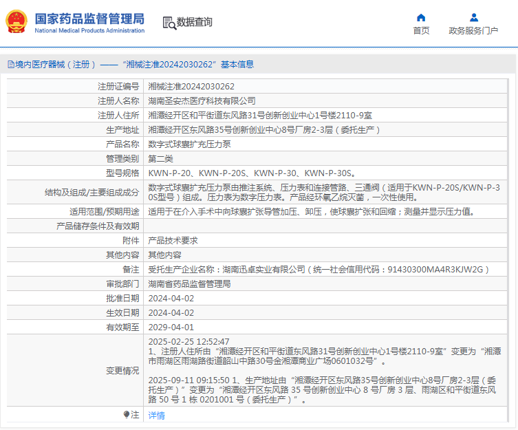This screenshot has height=430, width=518.
Task: Click the lightbulb icon next to 注
Action: 127,414
